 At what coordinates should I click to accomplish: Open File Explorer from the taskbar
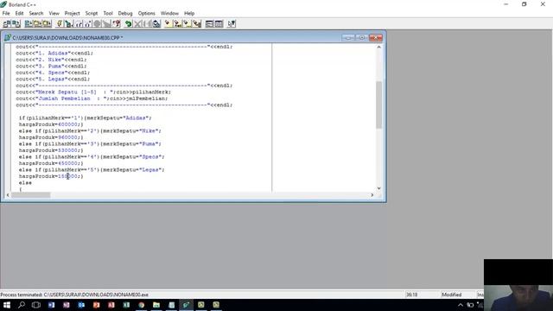point(156,305)
